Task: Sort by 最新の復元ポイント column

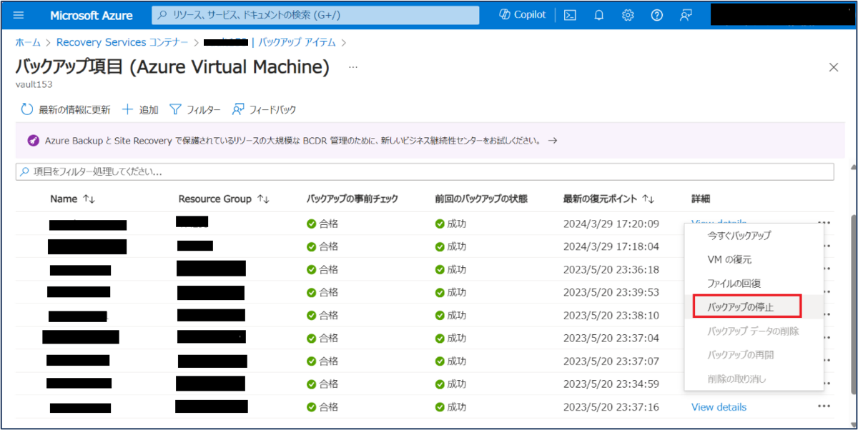Action: pos(608,199)
